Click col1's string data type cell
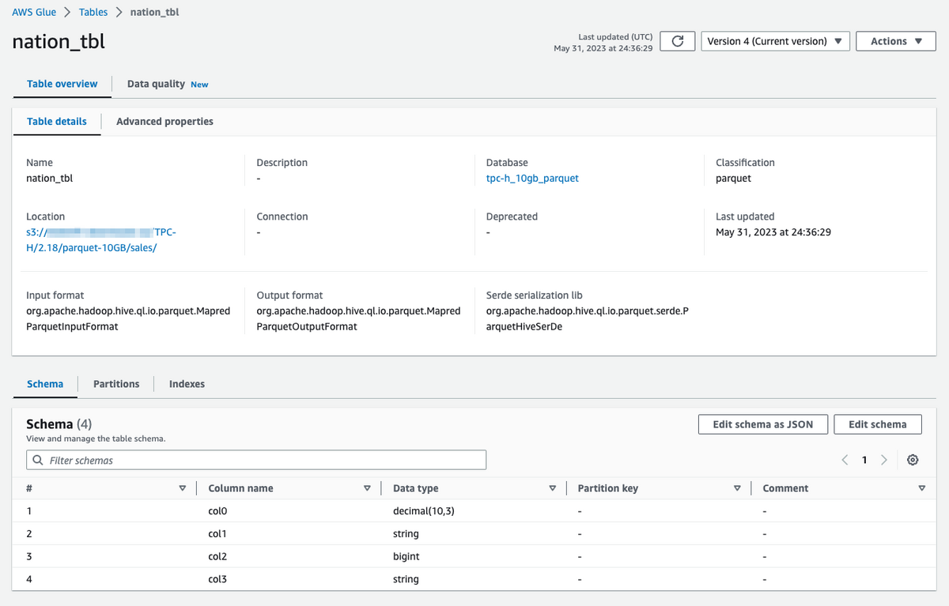 point(406,534)
